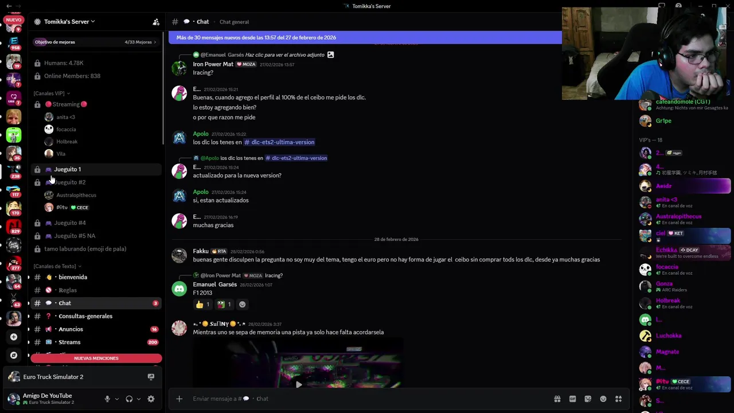
Task: Open Discover servers compass icon
Action: [x=14, y=355]
